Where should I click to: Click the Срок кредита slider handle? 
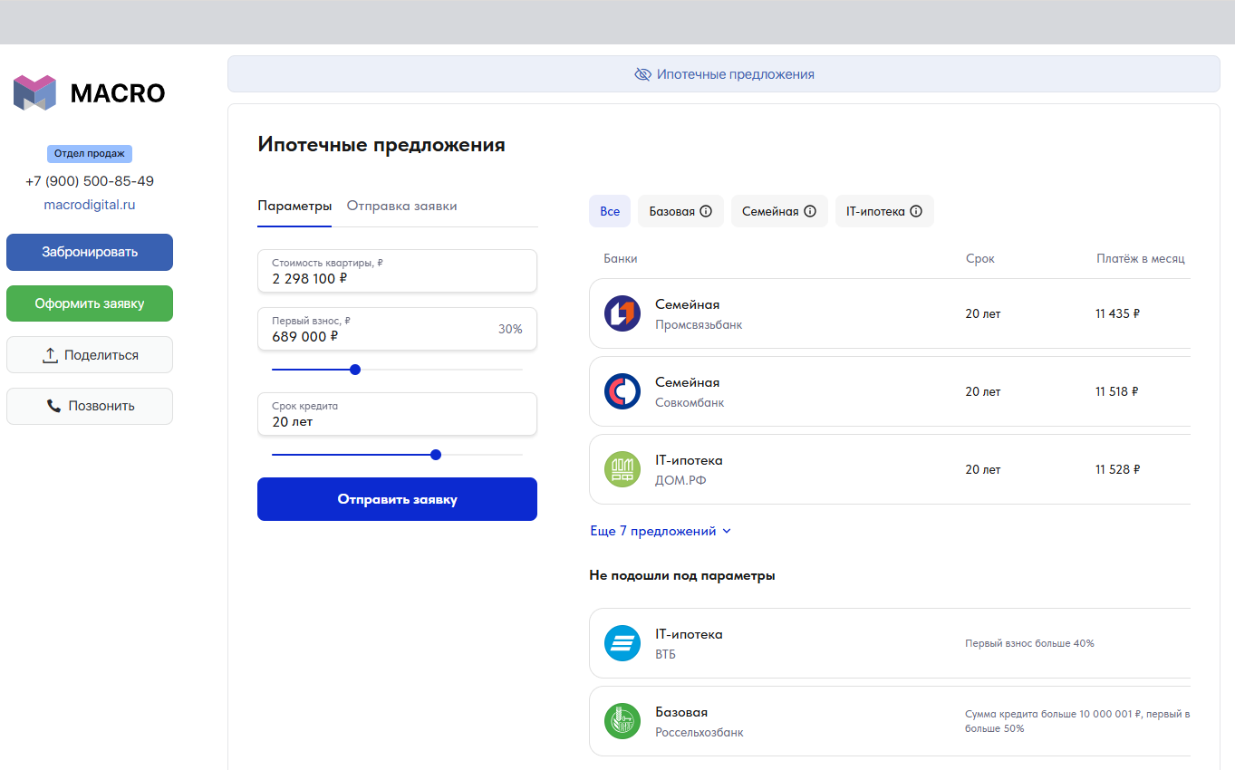[436, 455]
